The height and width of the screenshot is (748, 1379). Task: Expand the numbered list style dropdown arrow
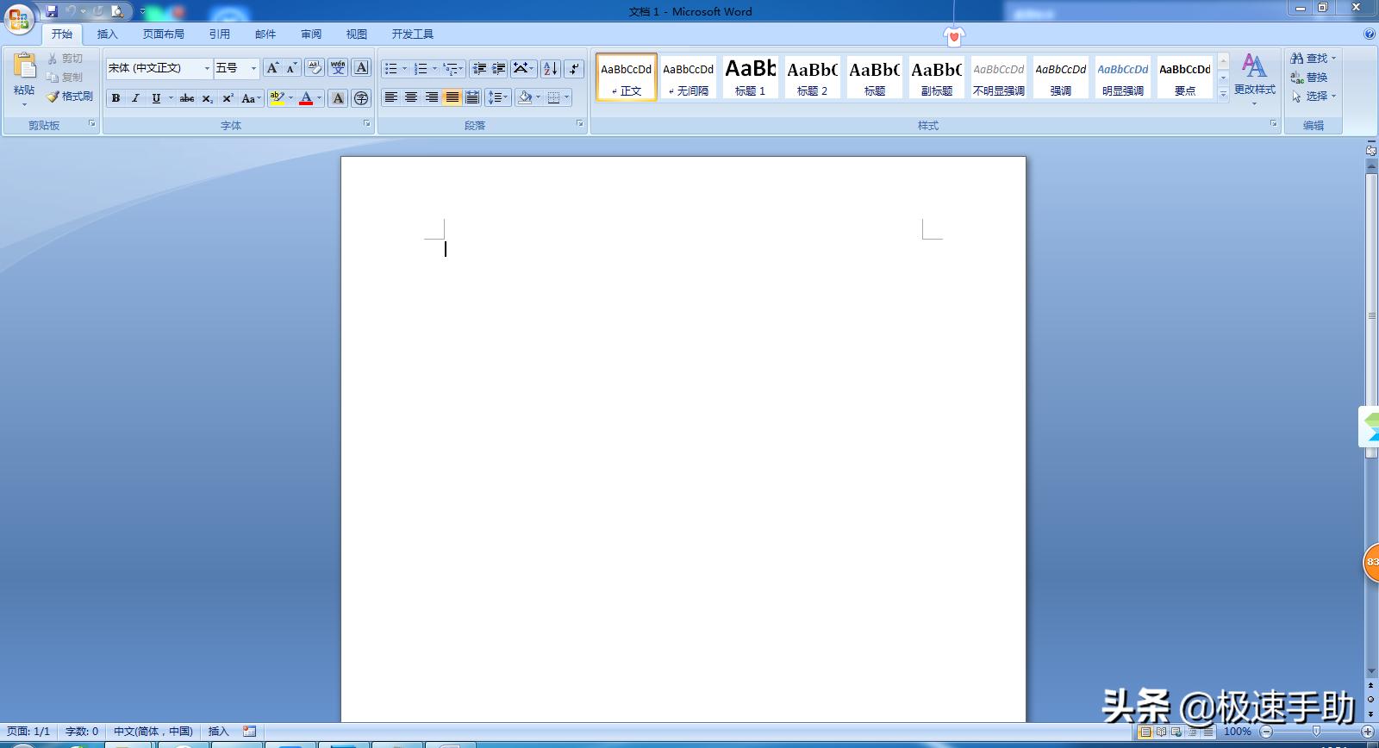(x=434, y=68)
